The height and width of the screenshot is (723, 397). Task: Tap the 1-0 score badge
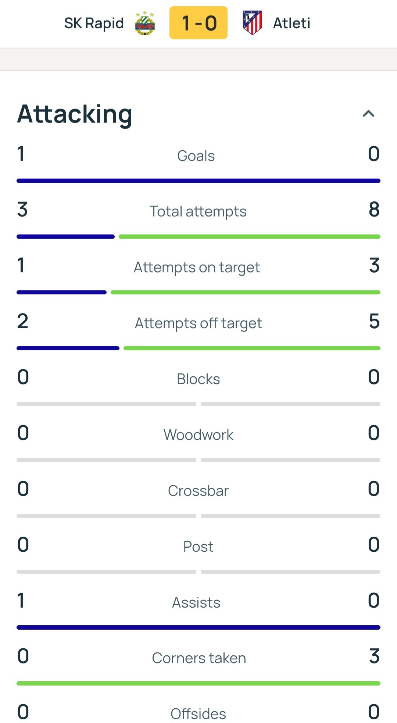198,23
